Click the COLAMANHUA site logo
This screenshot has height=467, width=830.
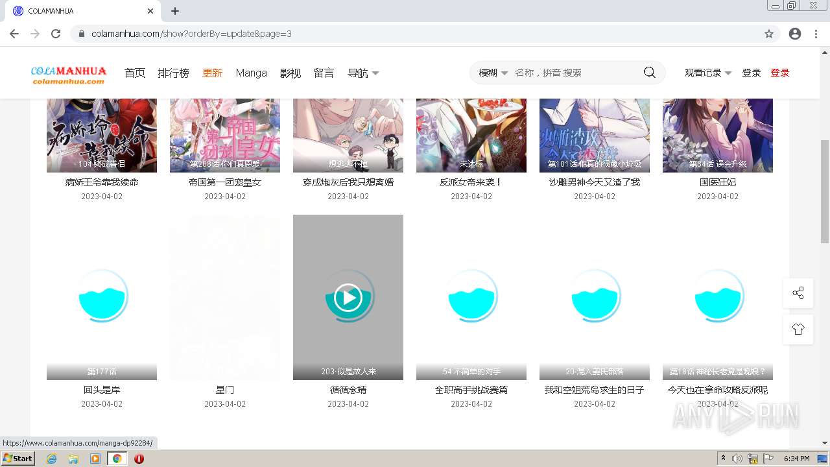coord(69,75)
